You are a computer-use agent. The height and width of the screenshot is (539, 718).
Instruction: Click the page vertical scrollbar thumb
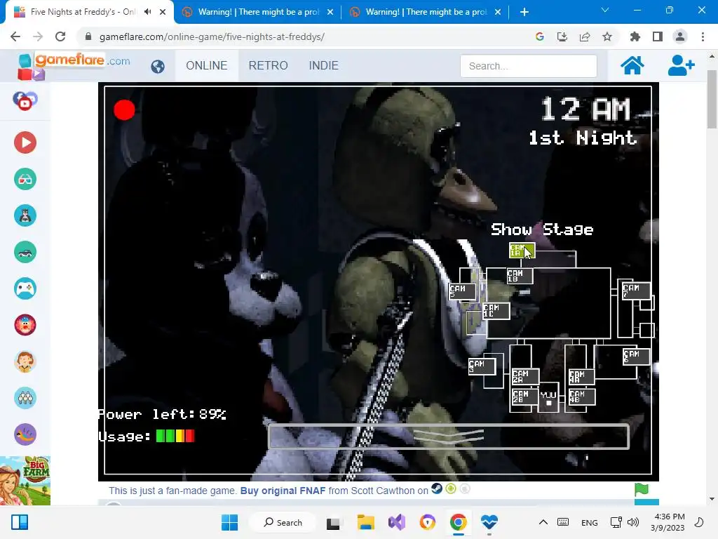tap(712, 100)
